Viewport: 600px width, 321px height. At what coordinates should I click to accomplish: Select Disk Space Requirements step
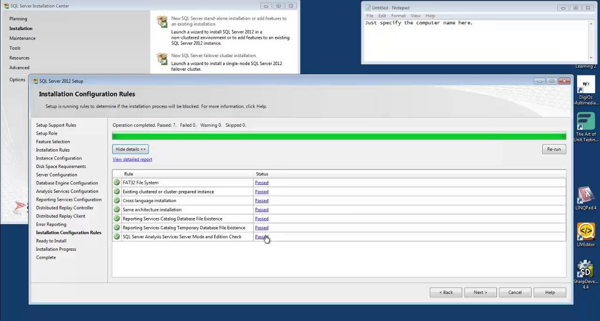[61, 167]
